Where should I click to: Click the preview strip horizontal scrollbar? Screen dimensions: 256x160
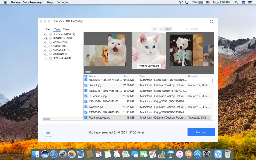click(x=88, y=72)
